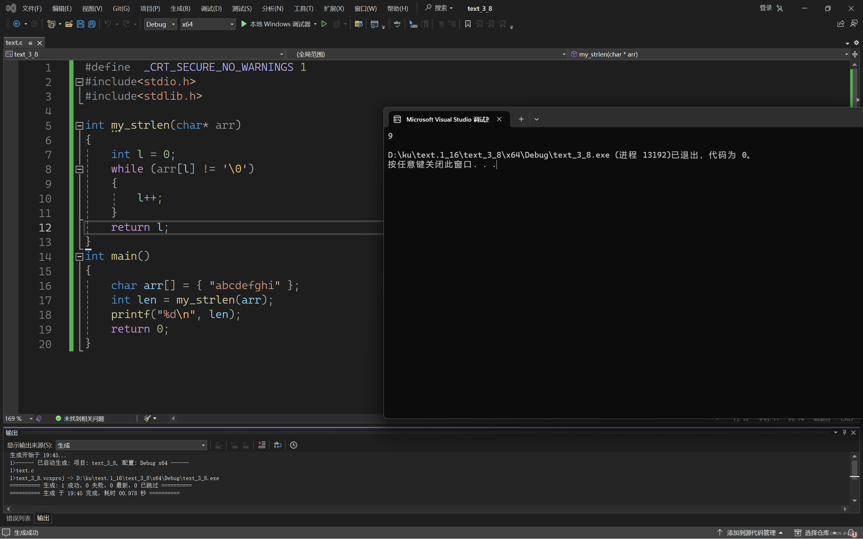The width and height of the screenshot is (863, 539).
Task: Toggle the pin on the text.c tab
Action: point(30,43)
